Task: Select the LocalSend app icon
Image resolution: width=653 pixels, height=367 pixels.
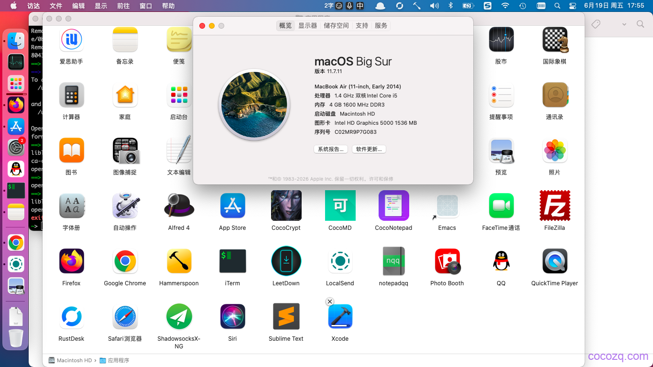Action: (x=340, y=261)
